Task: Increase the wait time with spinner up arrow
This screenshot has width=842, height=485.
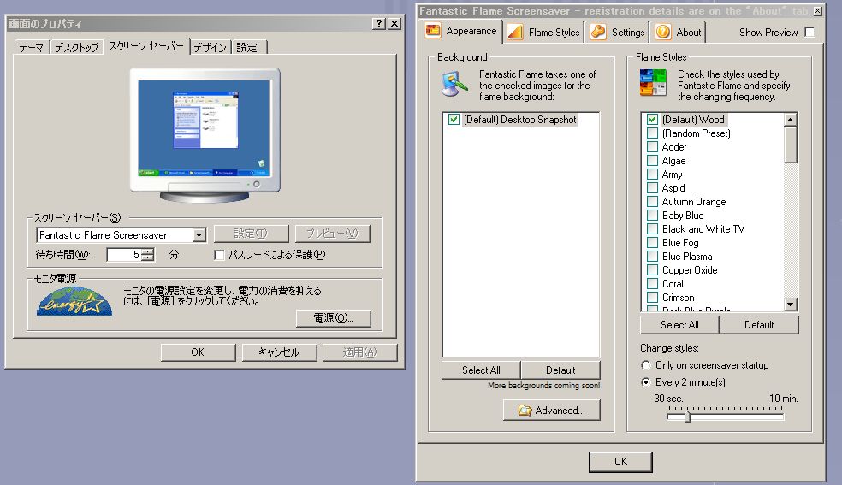Action: tap(148, 251)
